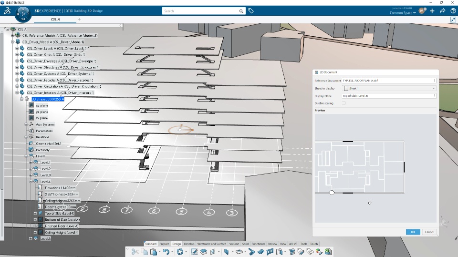458x257 pixels.
Task: Expand the Level.2 tree node
Action: [31, 169]
